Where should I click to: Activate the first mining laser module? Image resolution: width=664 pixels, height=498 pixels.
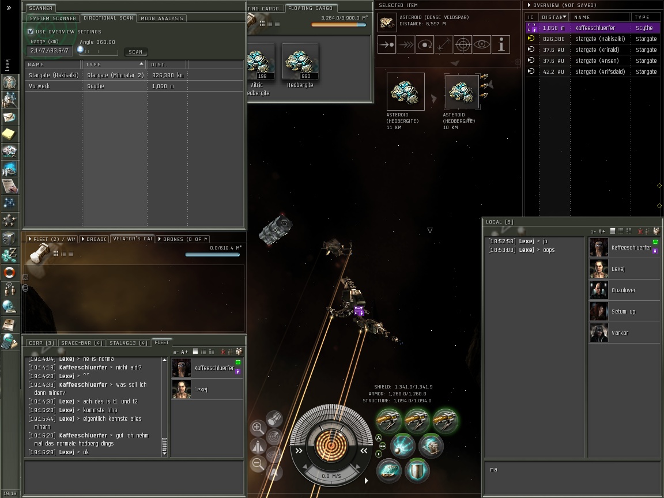click(x=388, y=421)
